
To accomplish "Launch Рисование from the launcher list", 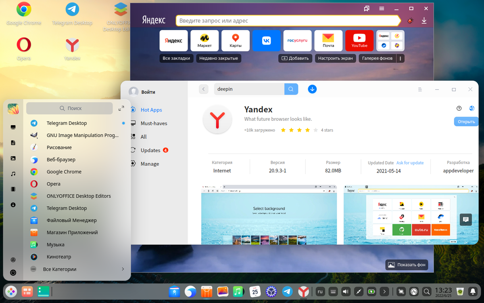I will coord(77,147).
